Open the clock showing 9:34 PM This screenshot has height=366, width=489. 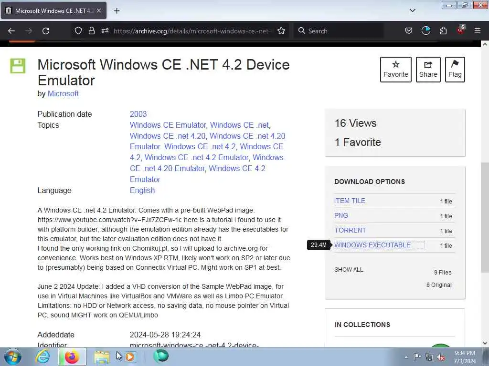[x=465, y=357]
